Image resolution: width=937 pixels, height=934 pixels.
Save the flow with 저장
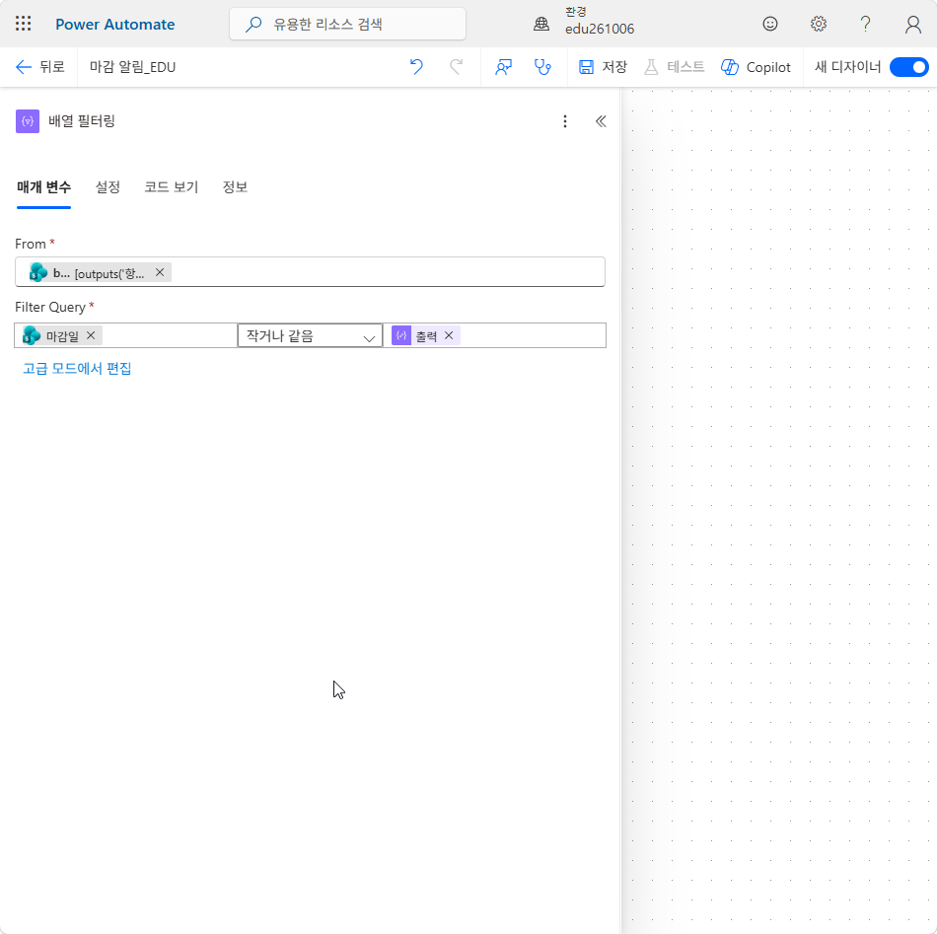coord(603,67)
